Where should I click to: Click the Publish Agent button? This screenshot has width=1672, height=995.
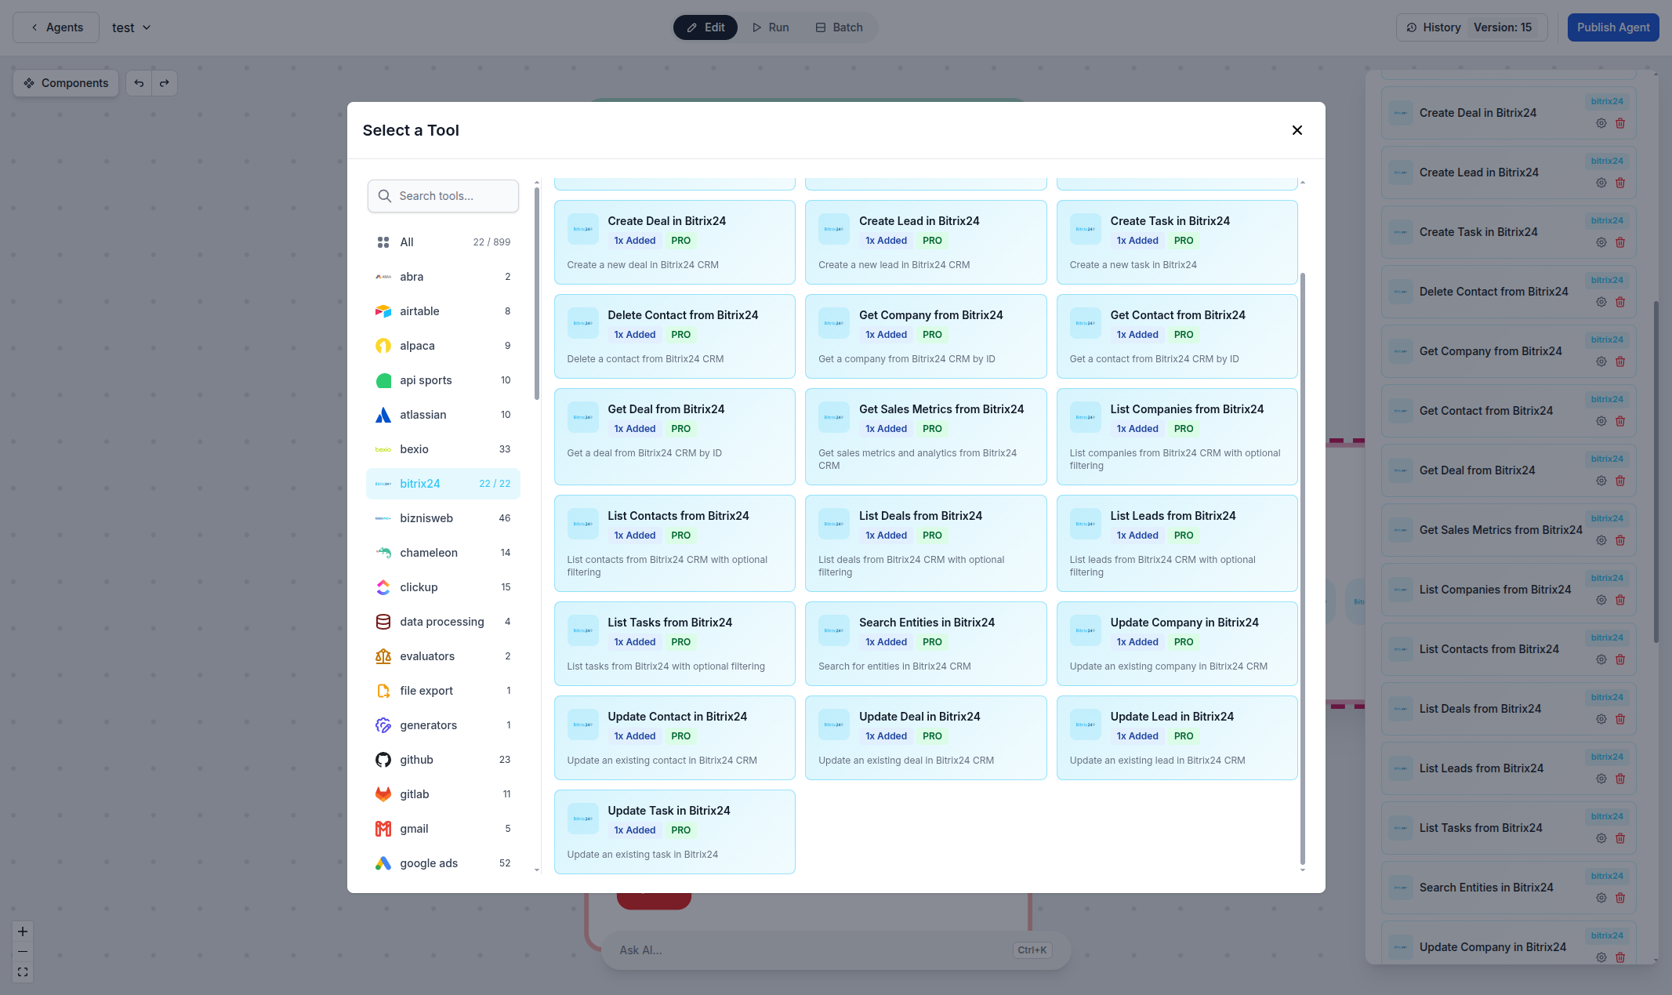coord(1612,27)
